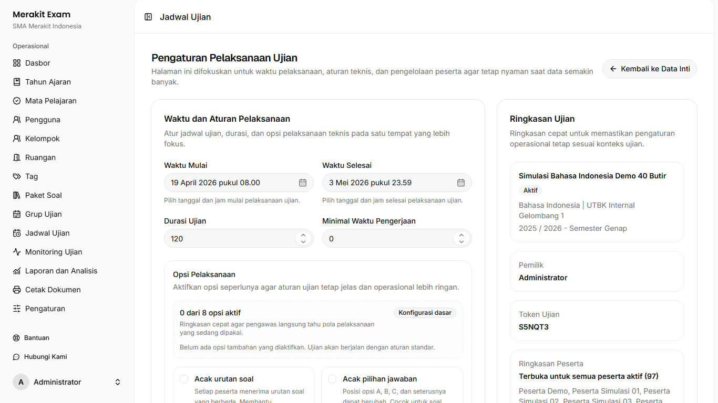Enable the Acak urutan soal checkbox

[184, 379]
